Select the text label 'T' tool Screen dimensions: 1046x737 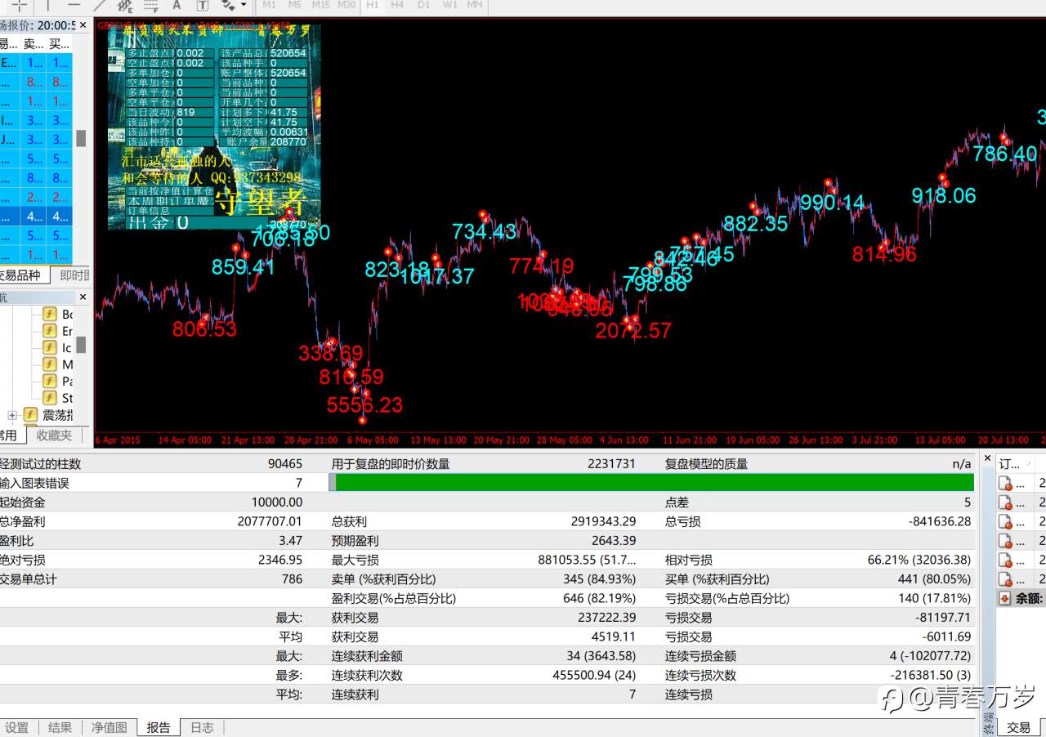[202, 5]
